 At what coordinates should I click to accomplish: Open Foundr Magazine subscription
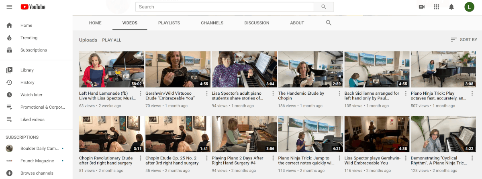coord(36,161)
